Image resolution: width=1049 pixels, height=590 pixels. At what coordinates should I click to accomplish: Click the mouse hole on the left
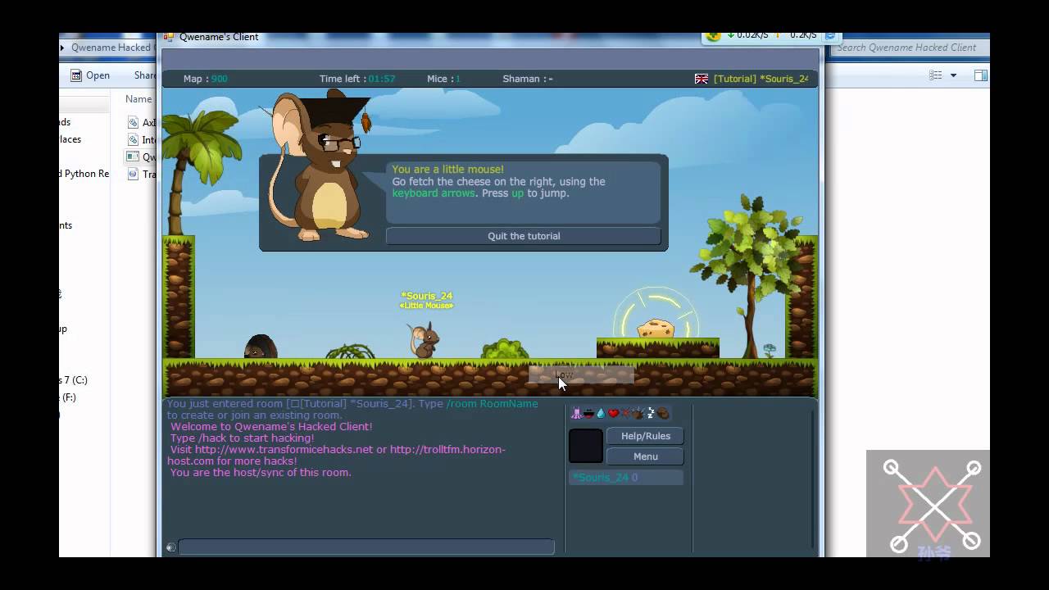(x=260, y=347)
